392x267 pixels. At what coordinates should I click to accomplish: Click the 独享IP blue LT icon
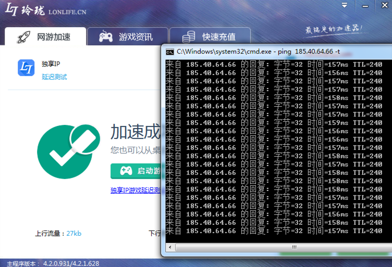click(x=26, y=68)
